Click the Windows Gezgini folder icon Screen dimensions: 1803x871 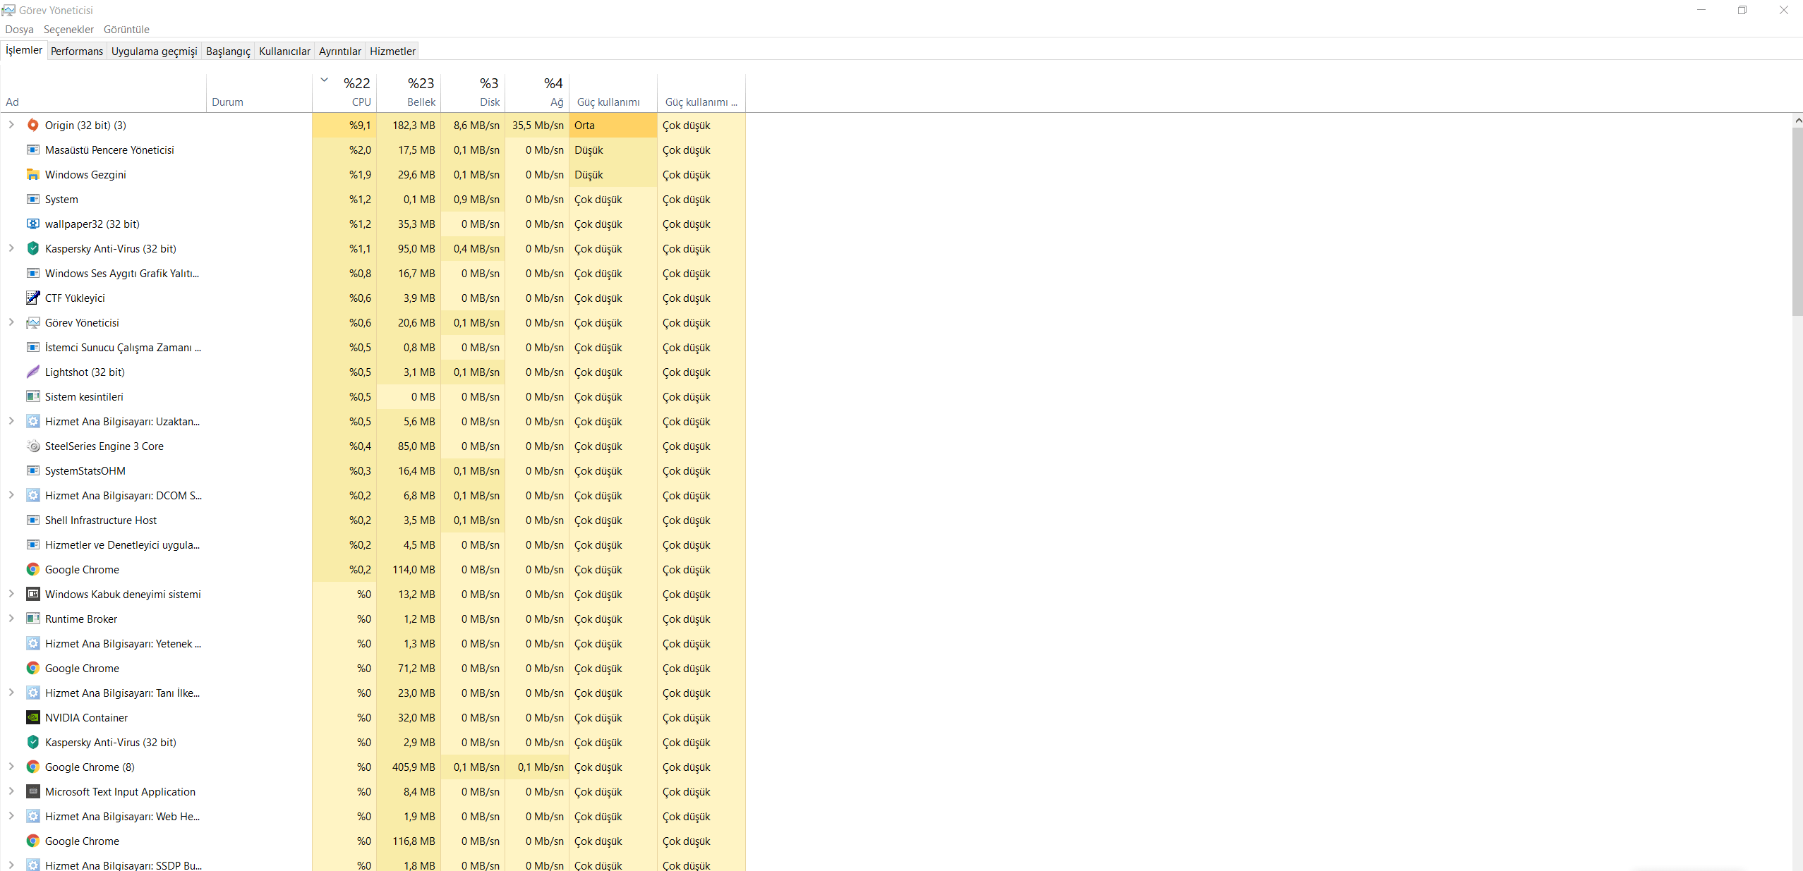pyautogui.click(x=32, y=174)
